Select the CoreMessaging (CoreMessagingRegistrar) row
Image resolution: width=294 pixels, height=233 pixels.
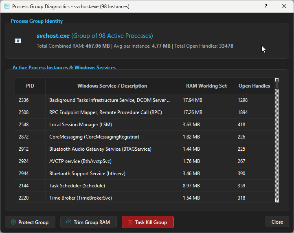pyautogui.click(x=145, y=136)
